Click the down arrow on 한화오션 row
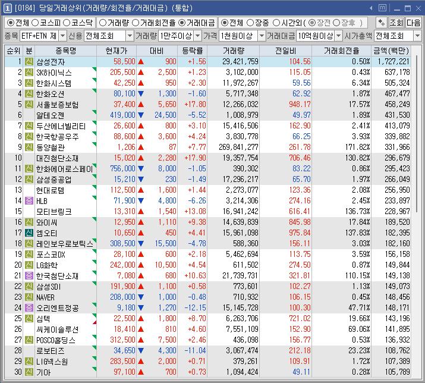Screen dimensions: 425x383 tap(141, 93)
